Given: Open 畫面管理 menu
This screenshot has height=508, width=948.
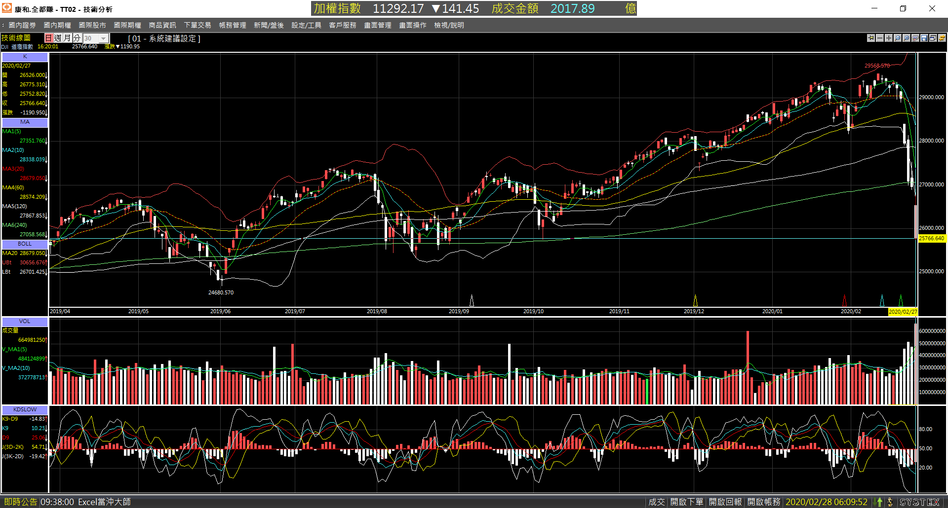Looking at the screenshot, I should click(378, 25).
